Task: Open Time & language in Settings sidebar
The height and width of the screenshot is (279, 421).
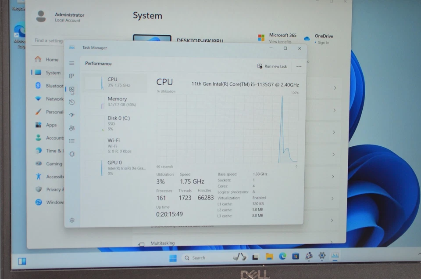Action: [x=49, y=151]
